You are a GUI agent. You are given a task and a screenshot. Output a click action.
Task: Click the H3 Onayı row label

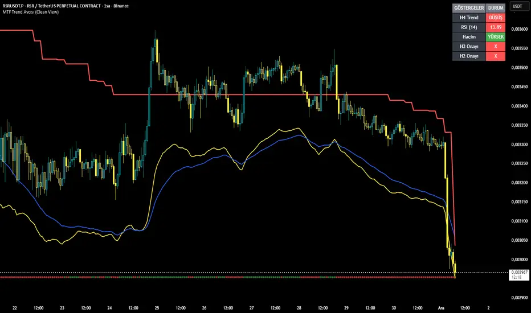pyautogui.click(x=469, y=46)
